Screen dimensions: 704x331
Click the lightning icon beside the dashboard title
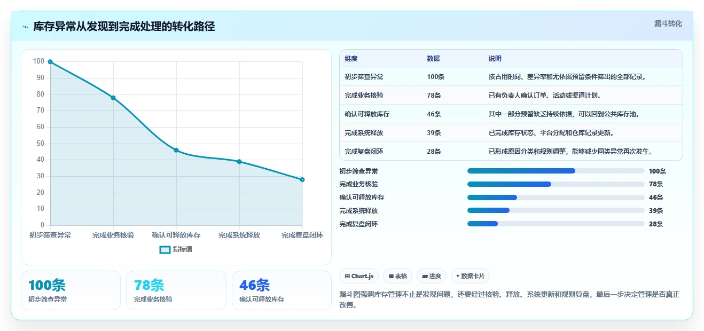pyautogui.click(x=25, y=27)
